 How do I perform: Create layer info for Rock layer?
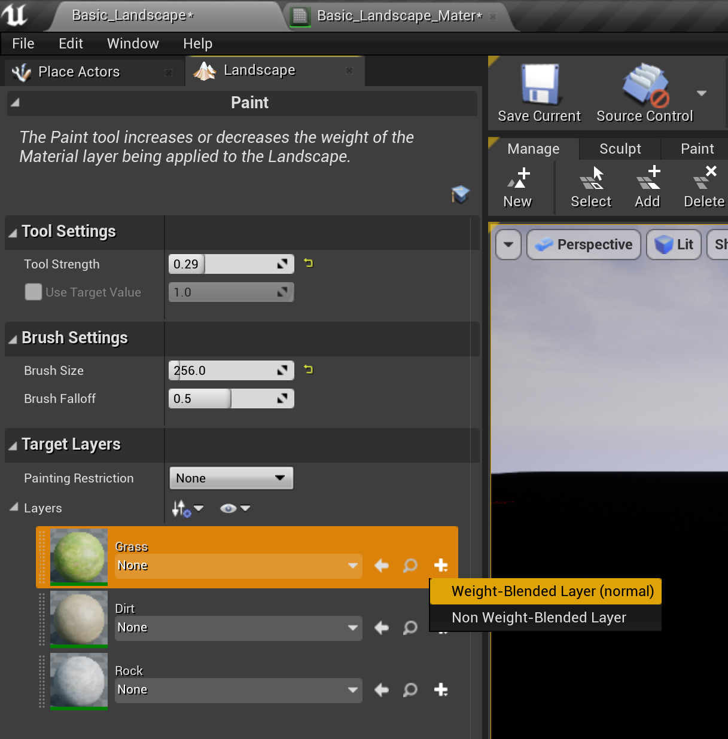[441, 689]
